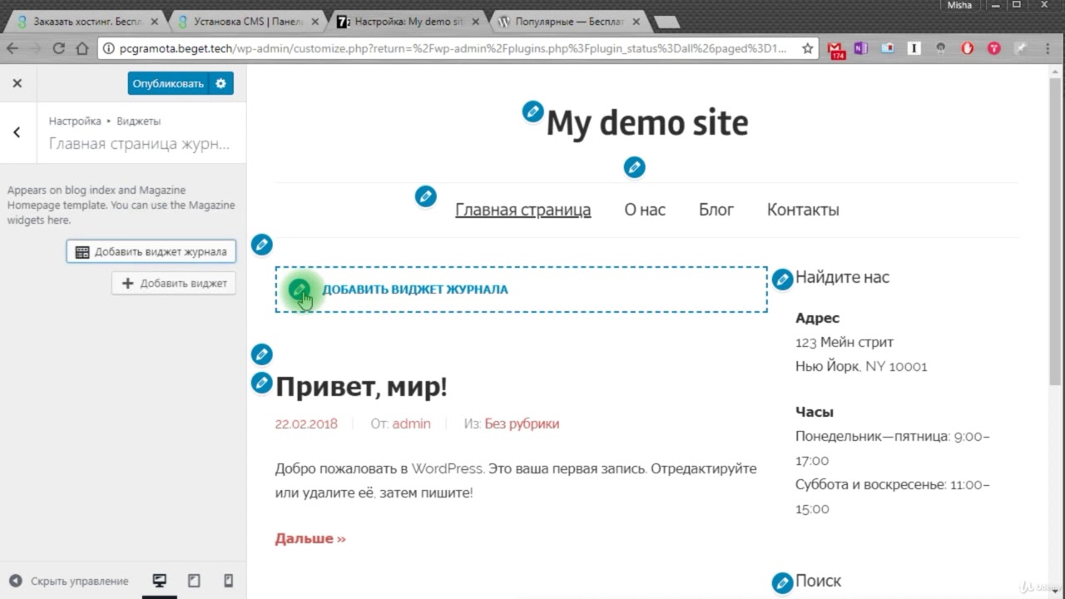Click the Без рубрики category link

tap(522, 423)
